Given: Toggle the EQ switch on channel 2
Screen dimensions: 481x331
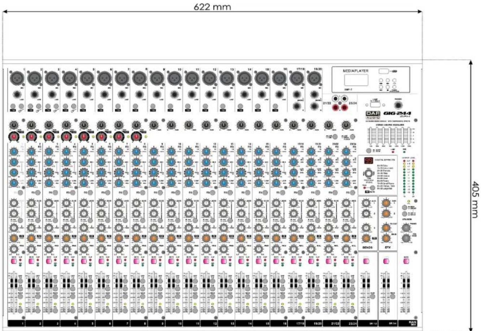Looking at the screenshot, I should 39,193.
